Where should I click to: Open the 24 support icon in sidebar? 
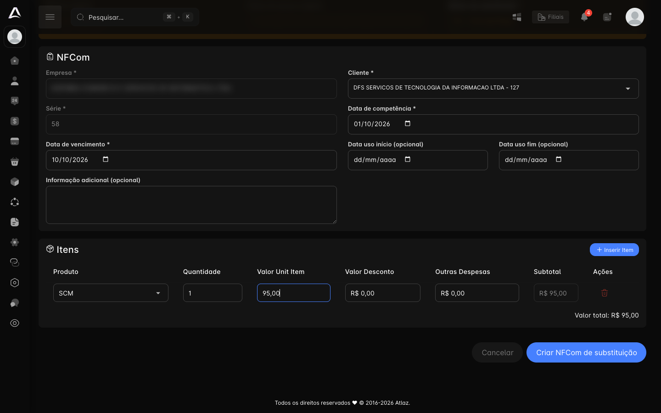tap(15, 101)
